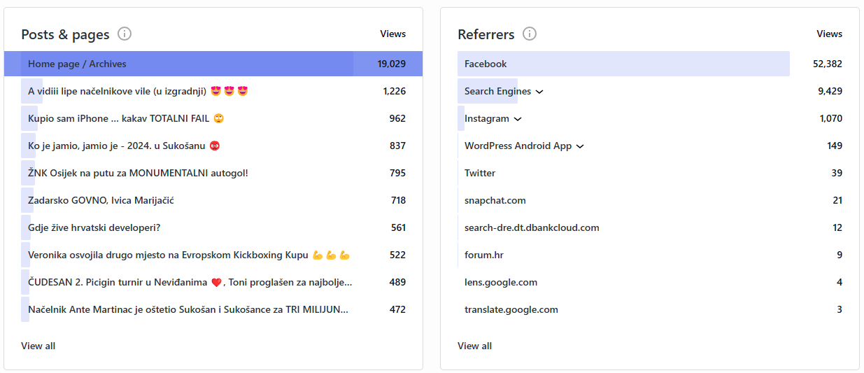
Task: Open the Veronika Kickboxing Kup post
Action: 168,255
